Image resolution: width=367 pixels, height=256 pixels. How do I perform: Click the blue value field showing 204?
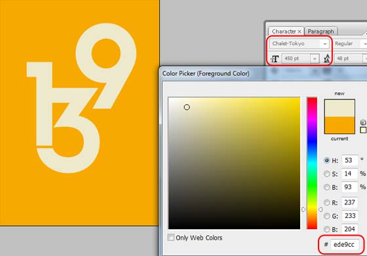[x=350, y=229]
